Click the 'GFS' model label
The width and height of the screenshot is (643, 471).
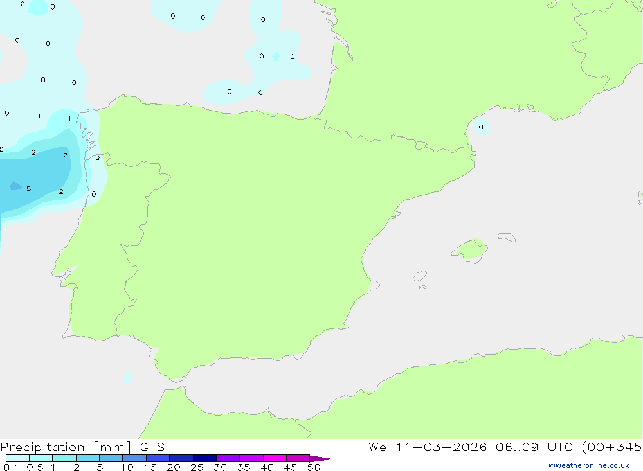152,447
